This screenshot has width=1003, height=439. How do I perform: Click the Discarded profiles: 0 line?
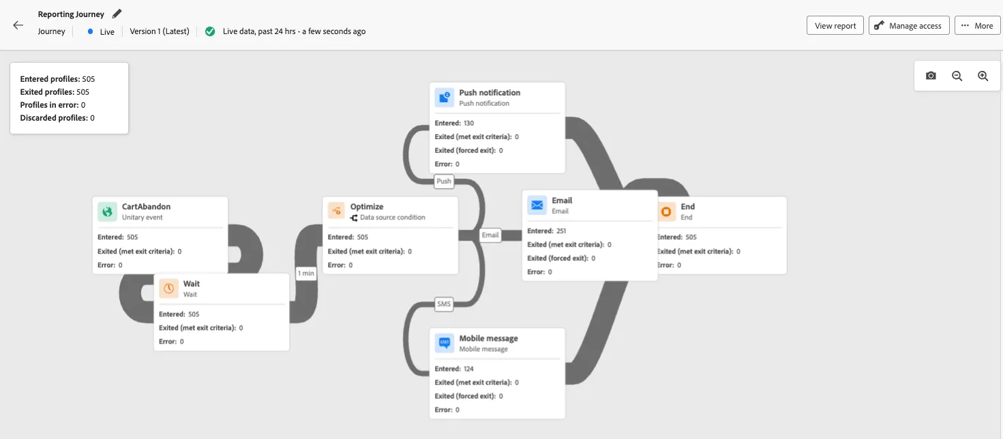coord(57,118)
